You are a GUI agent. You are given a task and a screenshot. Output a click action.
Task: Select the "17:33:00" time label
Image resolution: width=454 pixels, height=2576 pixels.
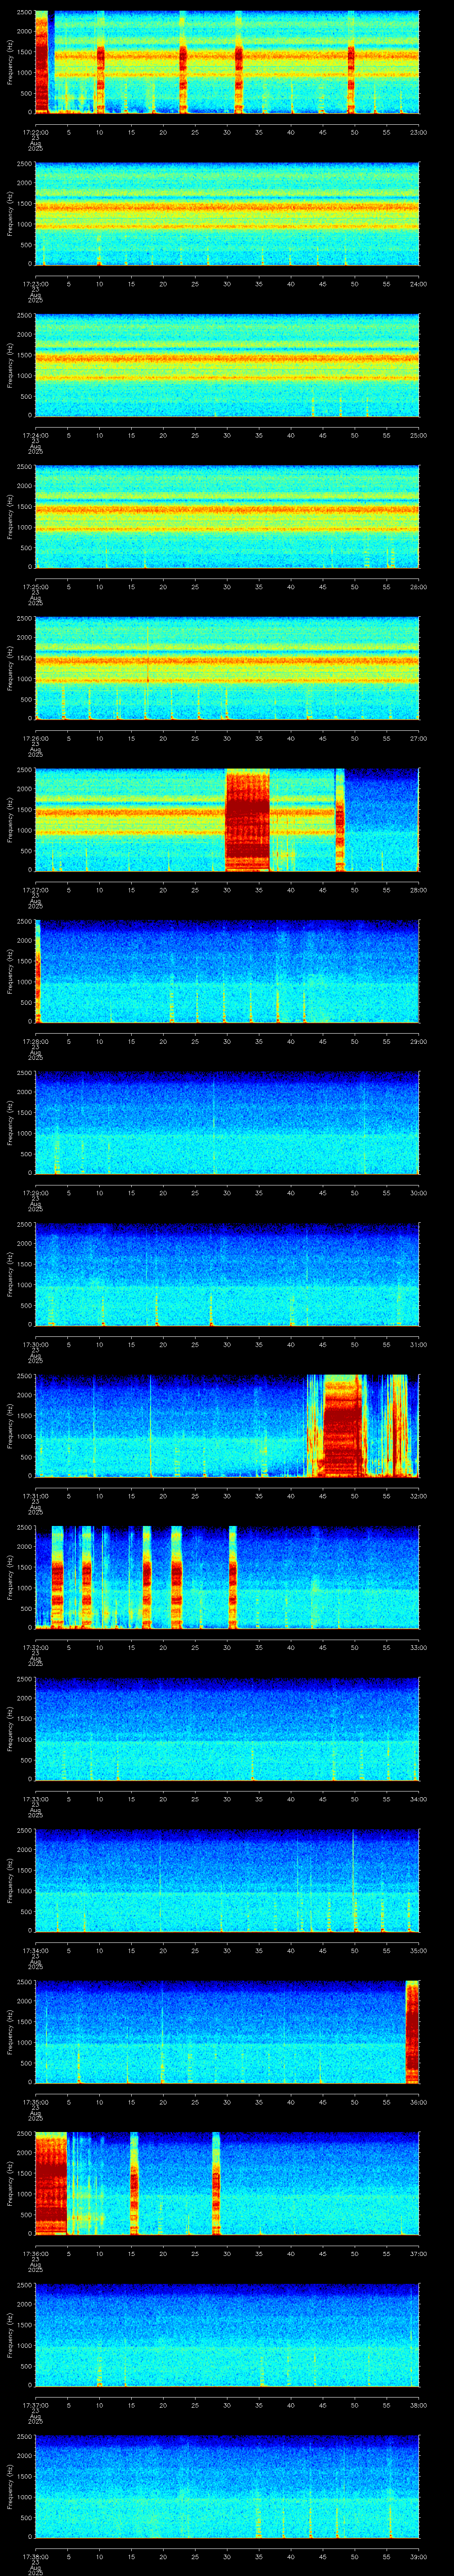tap(35, 1799)
